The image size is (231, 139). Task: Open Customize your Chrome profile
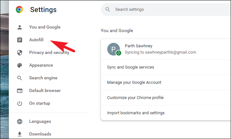coord(166,97)
